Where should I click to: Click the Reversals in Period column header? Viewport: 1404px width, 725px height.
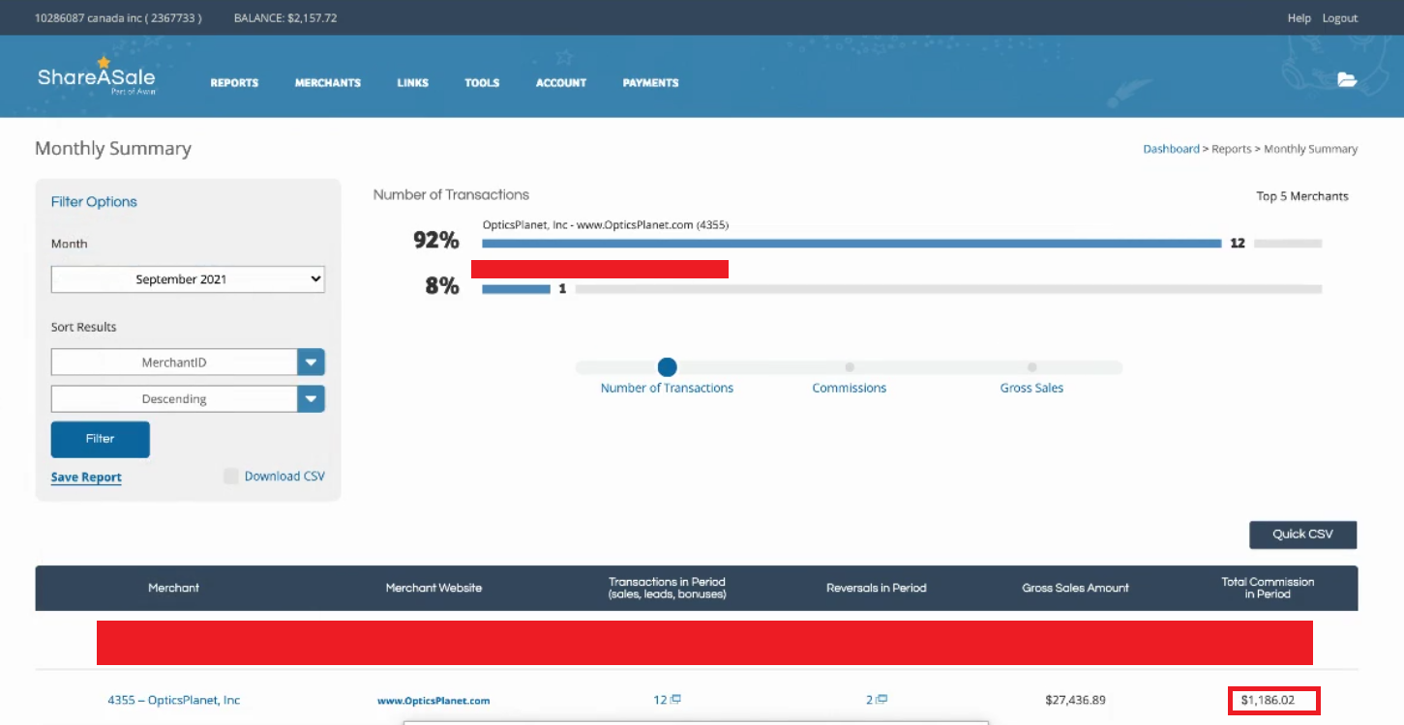(x=876, y=588)
